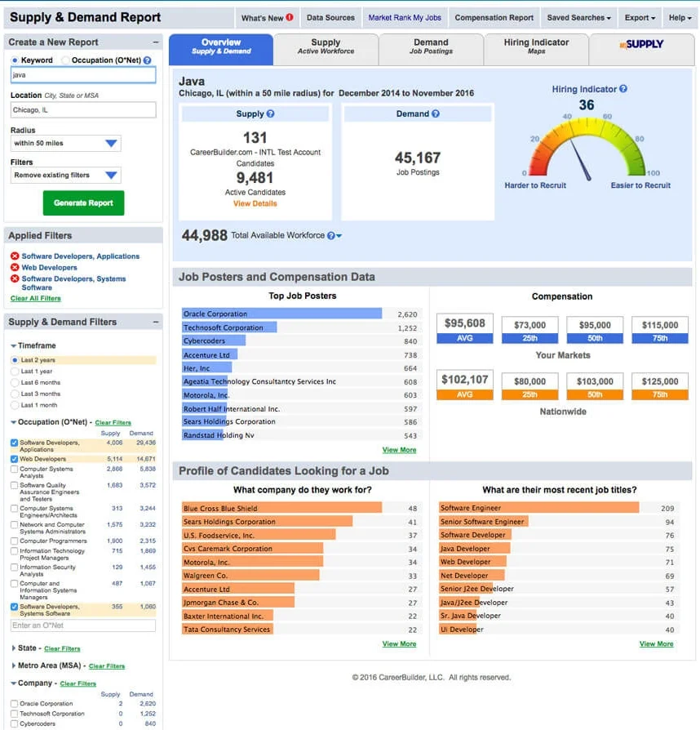Click View More under recent job titles
This screenshot has width=700, height=730.
pos(656,644)
